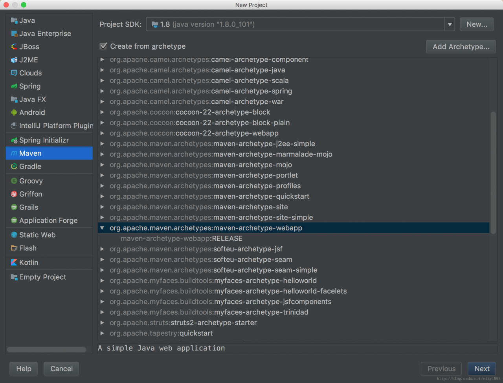Click the Java Enterprise icon
The width and height of the screenshot is (503, 383).
pos(14,34)
